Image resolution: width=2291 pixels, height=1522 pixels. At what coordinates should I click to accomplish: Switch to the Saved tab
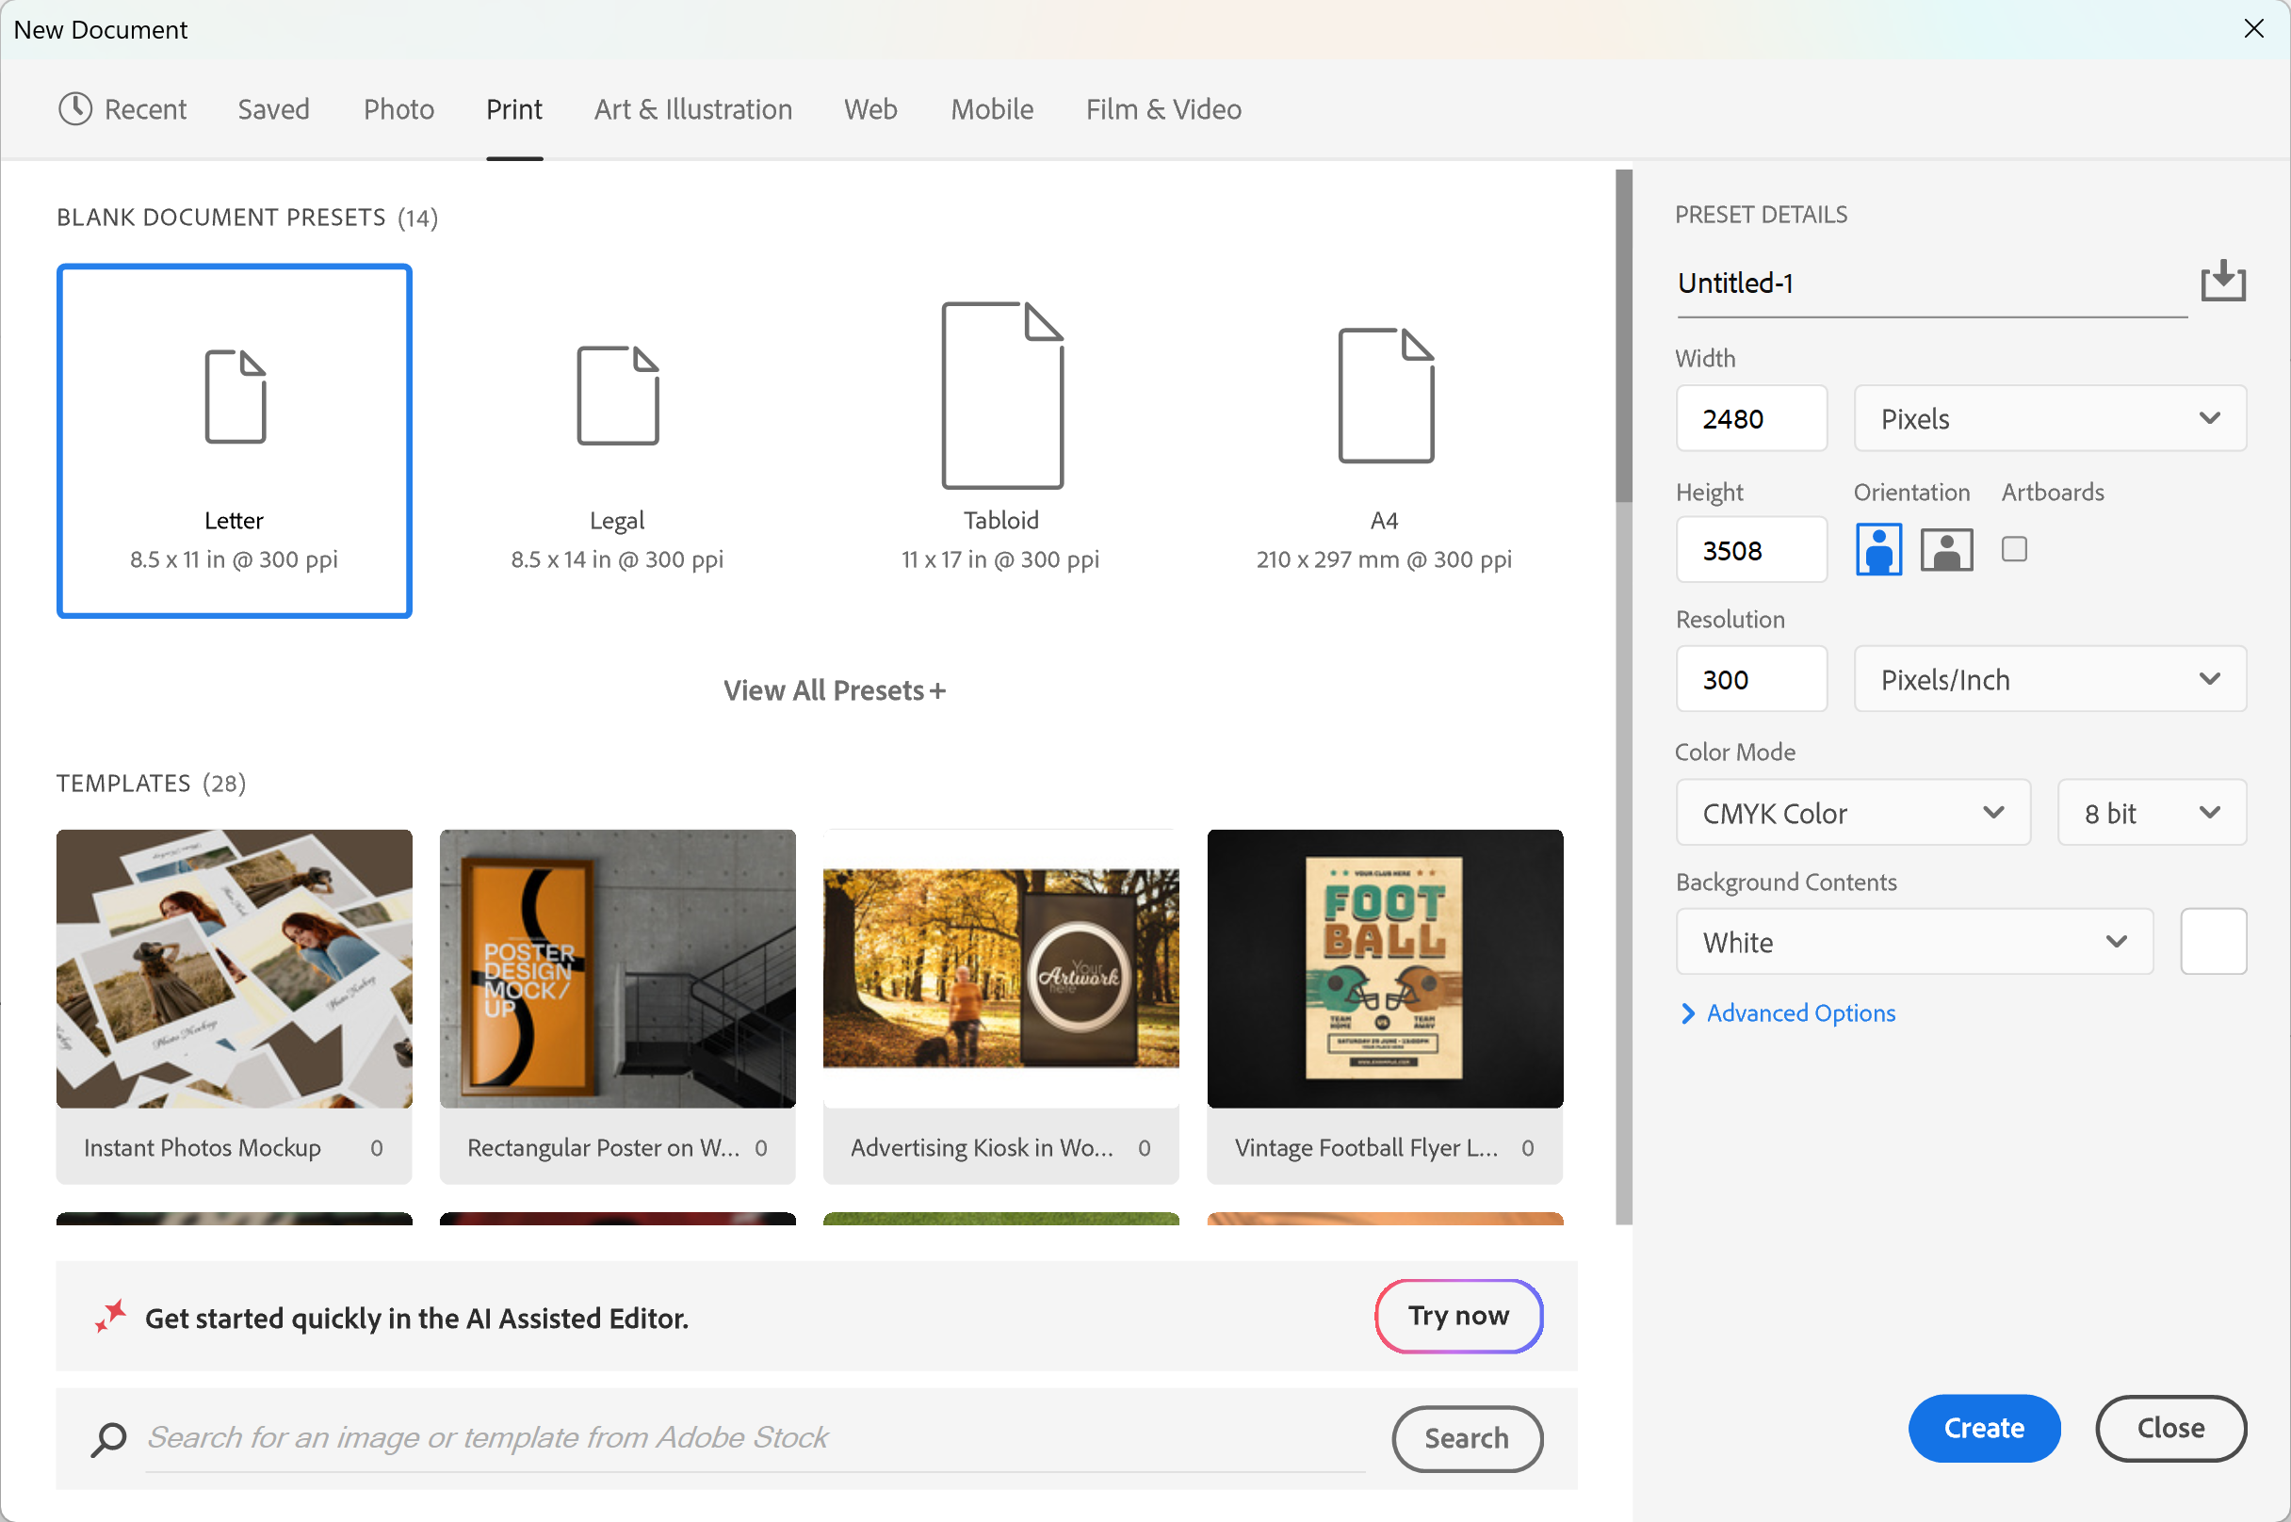[x=274, y=109]
